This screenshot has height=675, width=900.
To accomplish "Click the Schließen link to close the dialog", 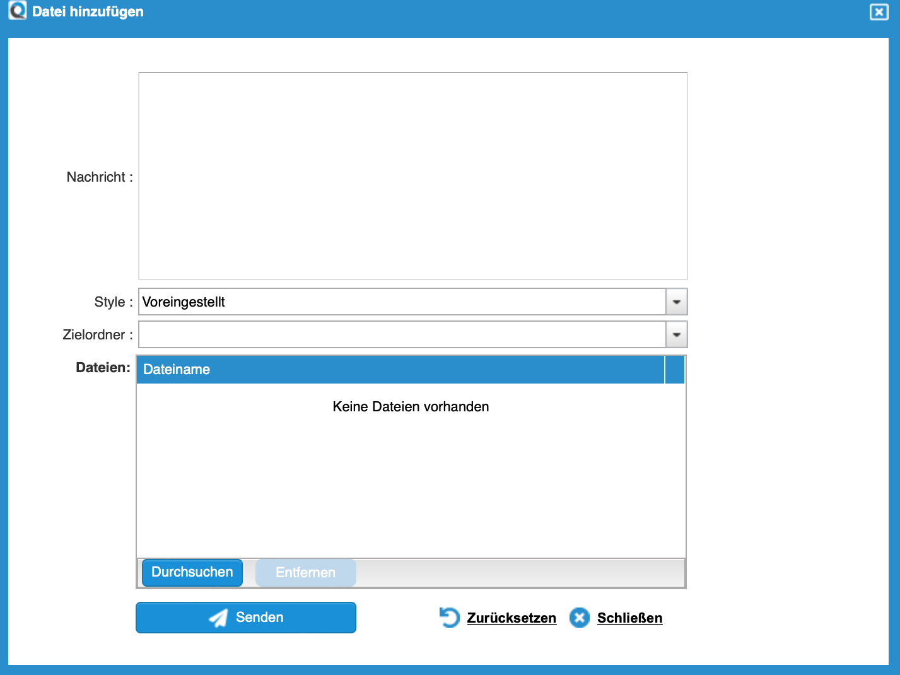I will [x=629, y=618].
